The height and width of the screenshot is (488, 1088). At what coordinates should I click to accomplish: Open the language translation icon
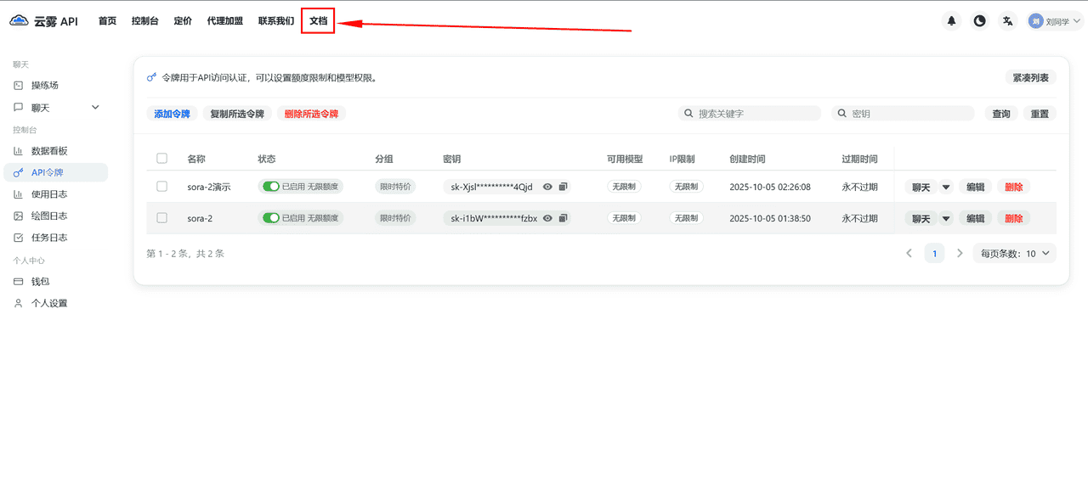(x=1007, y=21)
